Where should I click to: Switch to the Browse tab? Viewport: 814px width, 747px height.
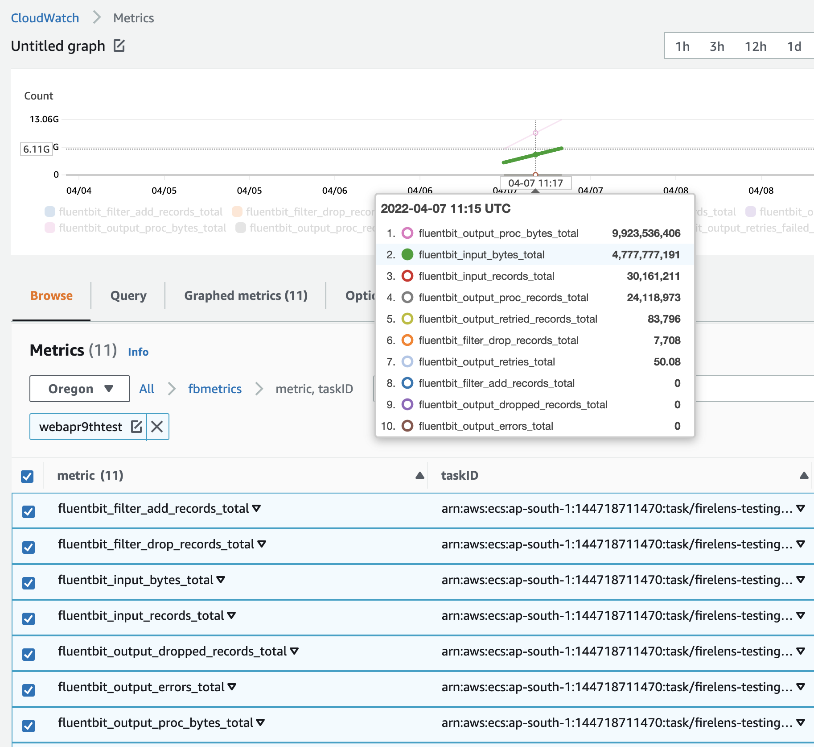point(51,295)
